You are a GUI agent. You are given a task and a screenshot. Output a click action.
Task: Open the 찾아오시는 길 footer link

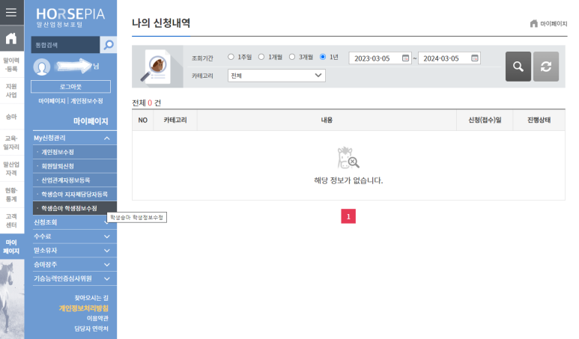click(x=91, y=298)
